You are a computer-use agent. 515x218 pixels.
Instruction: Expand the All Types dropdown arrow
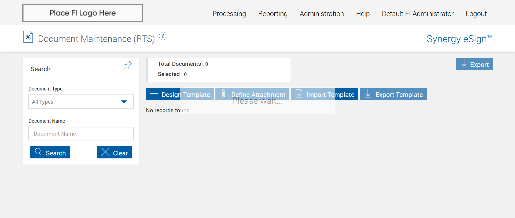(124, 102)
